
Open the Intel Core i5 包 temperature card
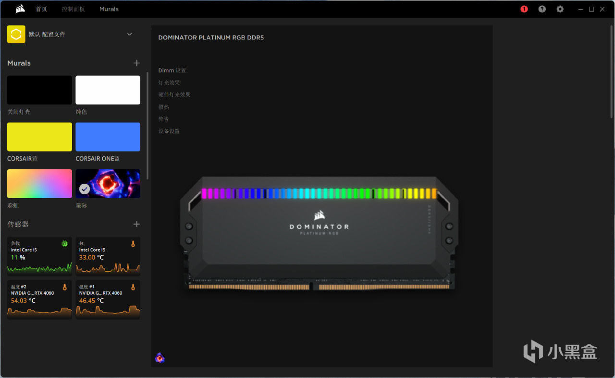108,256
